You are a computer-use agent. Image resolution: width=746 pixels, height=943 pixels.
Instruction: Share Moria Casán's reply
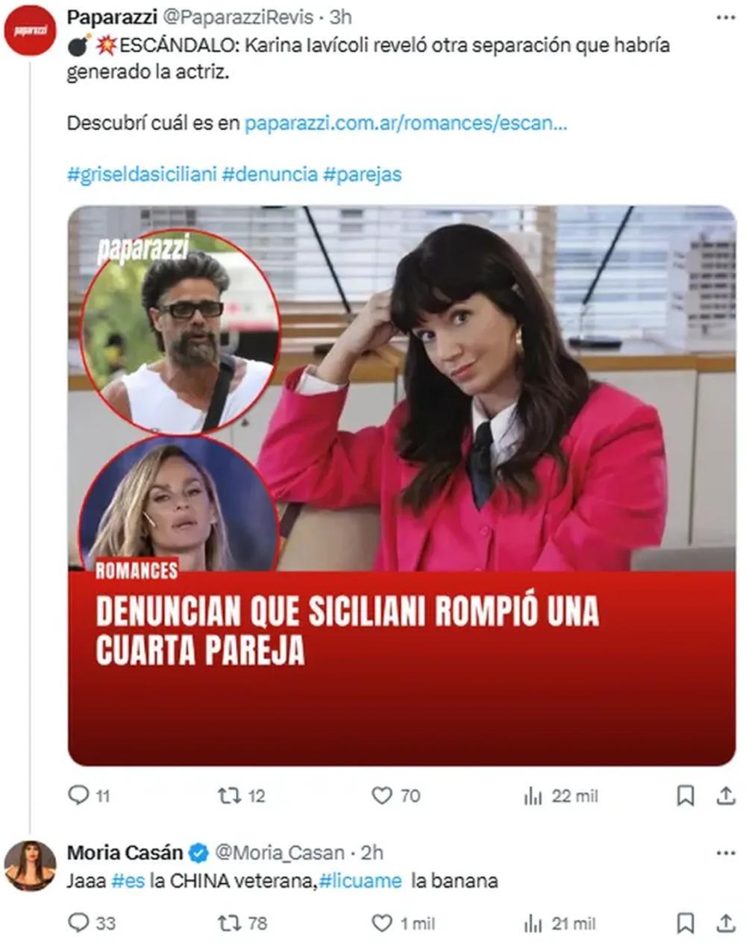point(726,924)
